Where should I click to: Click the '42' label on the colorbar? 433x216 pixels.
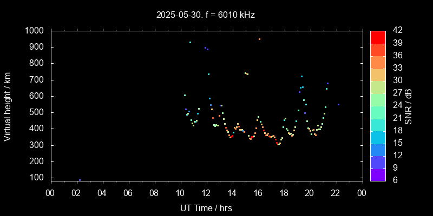pyautogui.click(x=396, y=31)
